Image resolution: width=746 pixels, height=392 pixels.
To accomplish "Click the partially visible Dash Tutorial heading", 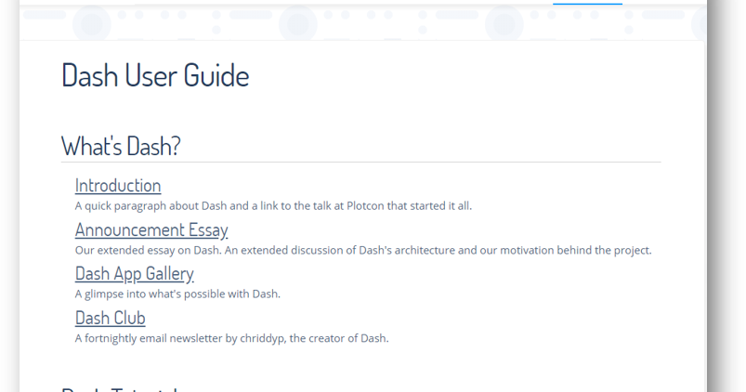I will click(x=121, y=388).
